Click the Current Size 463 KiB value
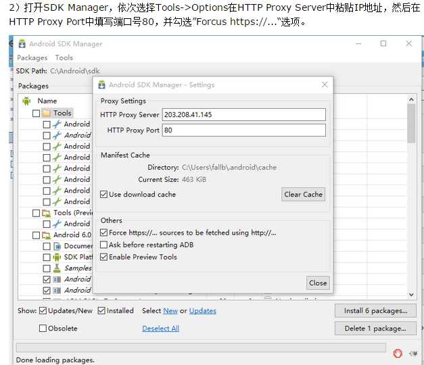The height and width of the screenshot is (365, 424). (194, 180)
